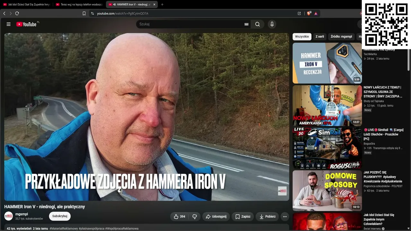The image size is (411, 231).
Task: Open the YouTube guide hamburger menu
Action: point(9,24)
